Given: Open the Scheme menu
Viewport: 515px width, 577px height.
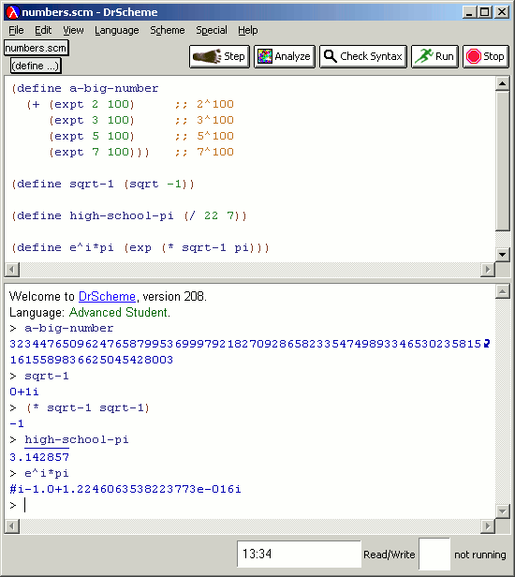Looking at the screenshot, I should 168,30.
